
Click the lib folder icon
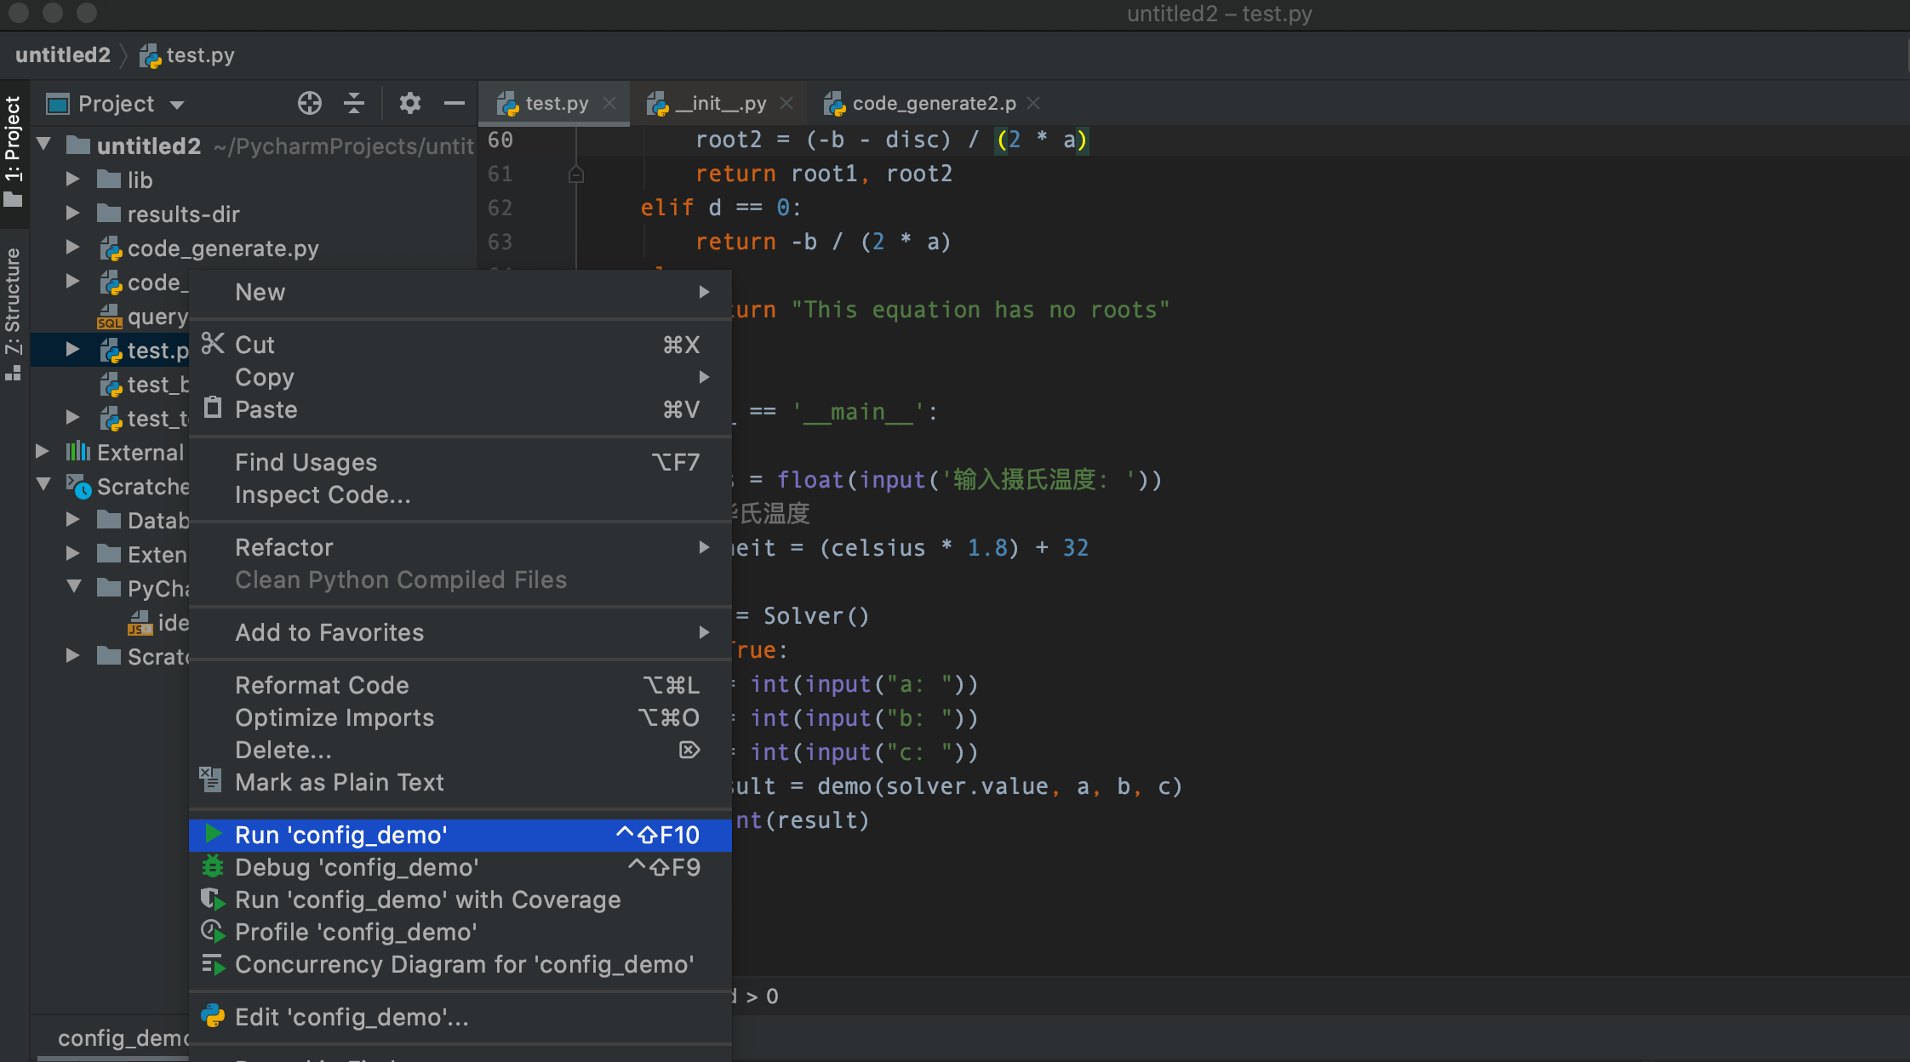point(109,180)
